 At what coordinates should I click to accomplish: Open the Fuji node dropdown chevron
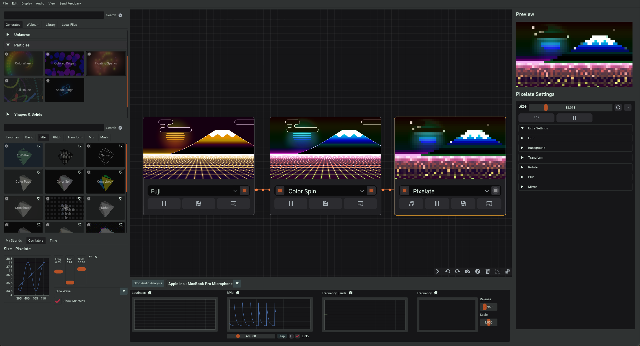235,191
